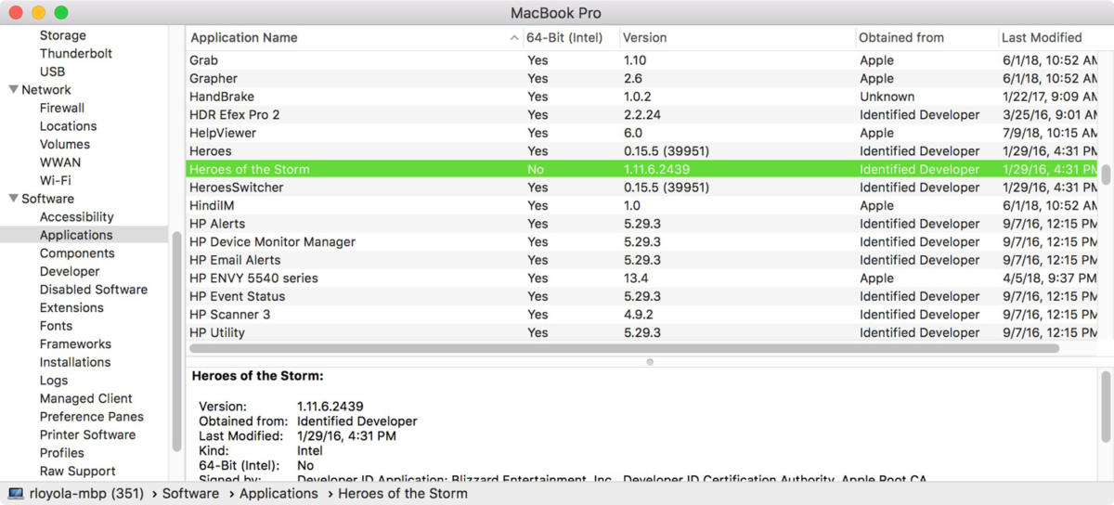Viewport: 1114px width, 505px height.
Task: Open Preference Panes in the sidebar
Action: tap(91, 417)
